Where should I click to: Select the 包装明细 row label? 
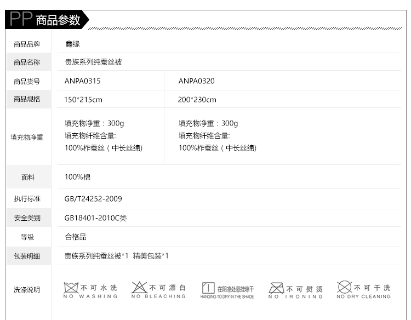click(27, 256)
